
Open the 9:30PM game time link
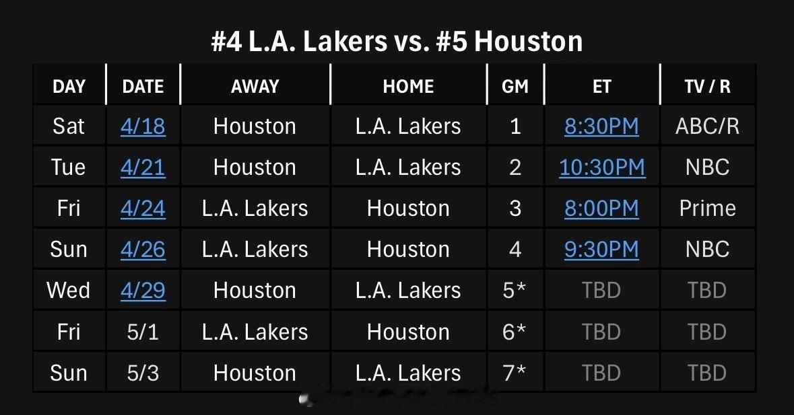point(601,250)
